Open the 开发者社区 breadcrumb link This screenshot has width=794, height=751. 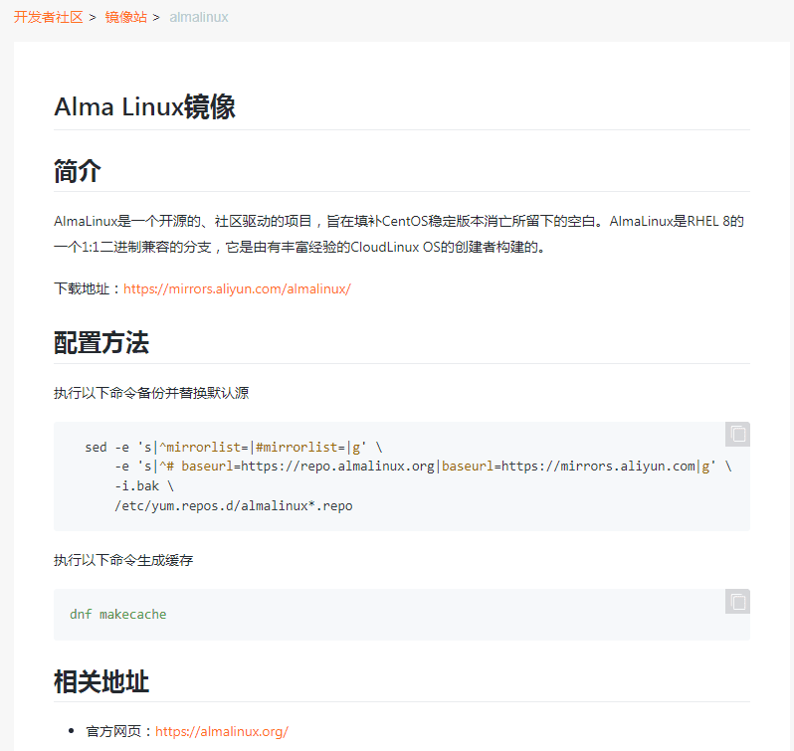click(48, 17)
